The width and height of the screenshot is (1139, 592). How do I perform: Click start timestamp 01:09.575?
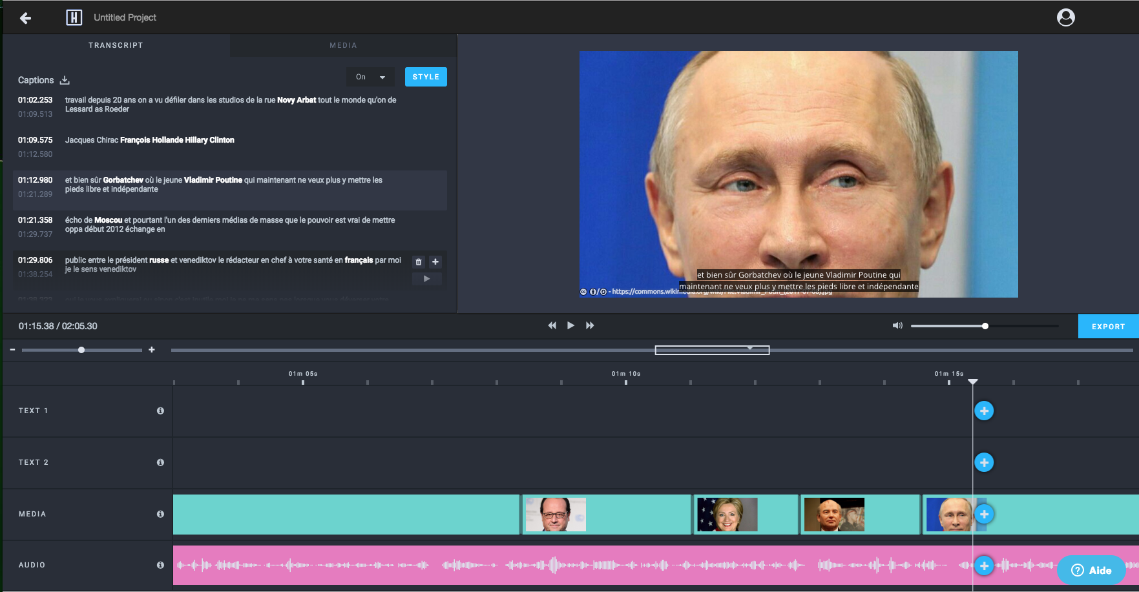point(35,140)
